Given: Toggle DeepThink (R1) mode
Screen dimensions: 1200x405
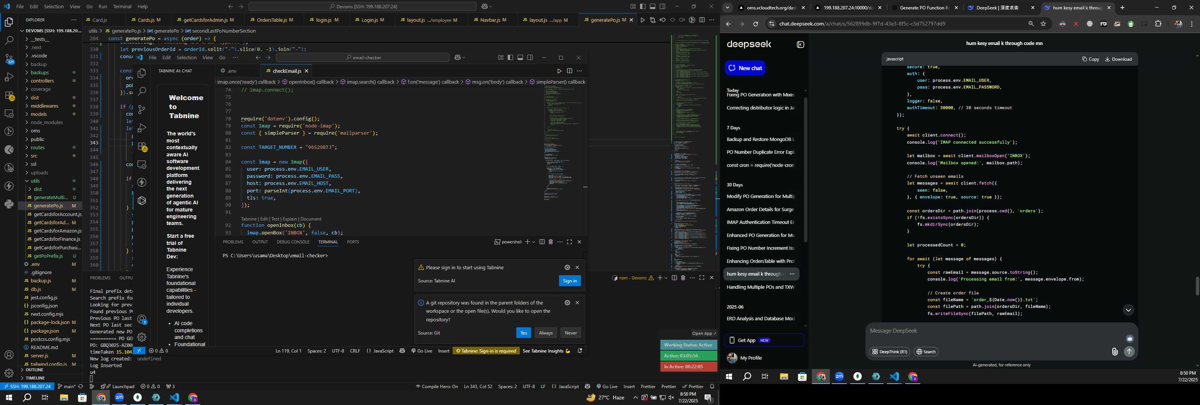Looking at the screenshot, I should point(889,352).
